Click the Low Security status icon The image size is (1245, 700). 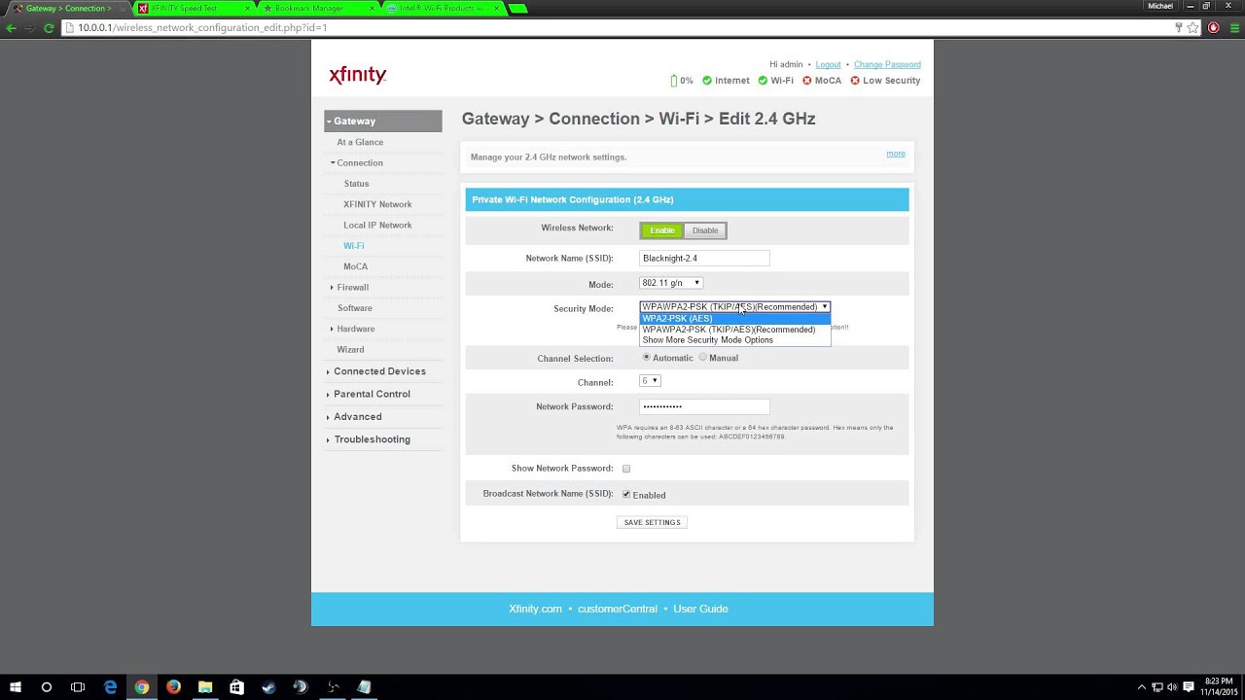click(855, 81)
